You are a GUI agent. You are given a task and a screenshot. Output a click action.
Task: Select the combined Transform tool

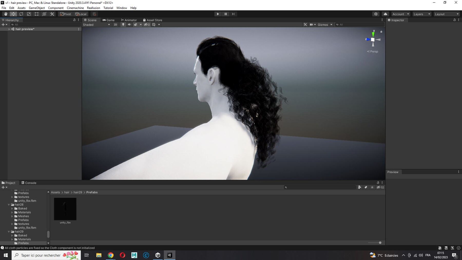click(44, 14)
